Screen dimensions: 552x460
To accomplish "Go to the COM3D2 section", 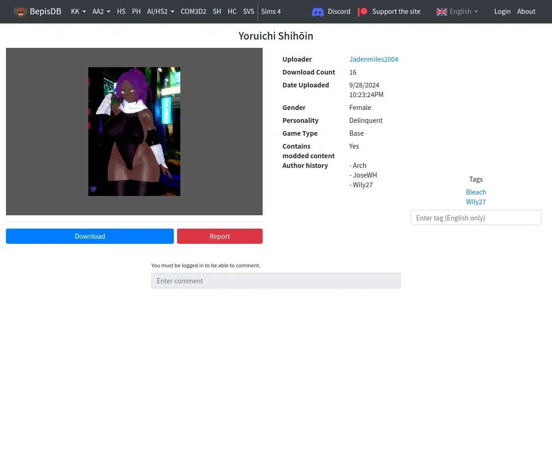I will [x=193, y=11].
